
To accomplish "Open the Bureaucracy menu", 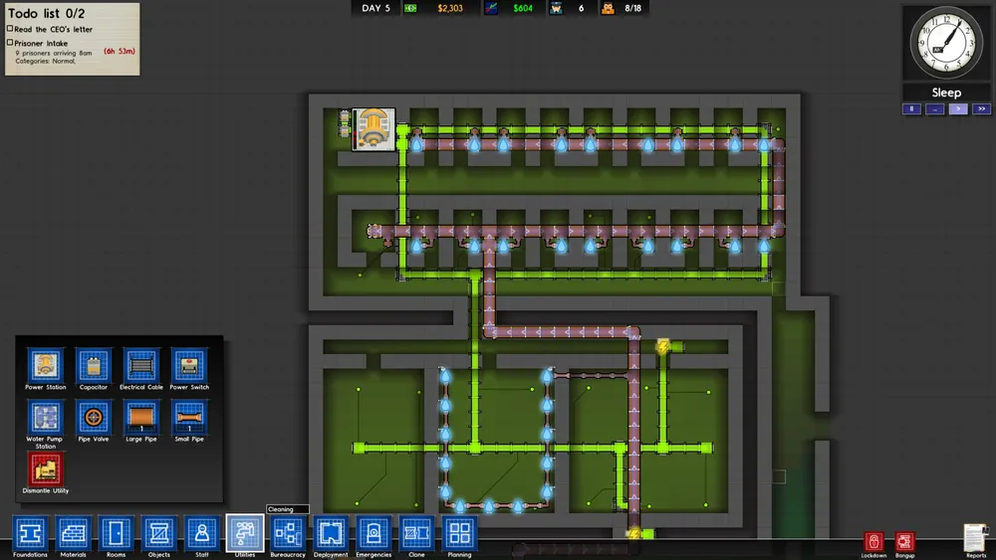I will coord(288,533).
